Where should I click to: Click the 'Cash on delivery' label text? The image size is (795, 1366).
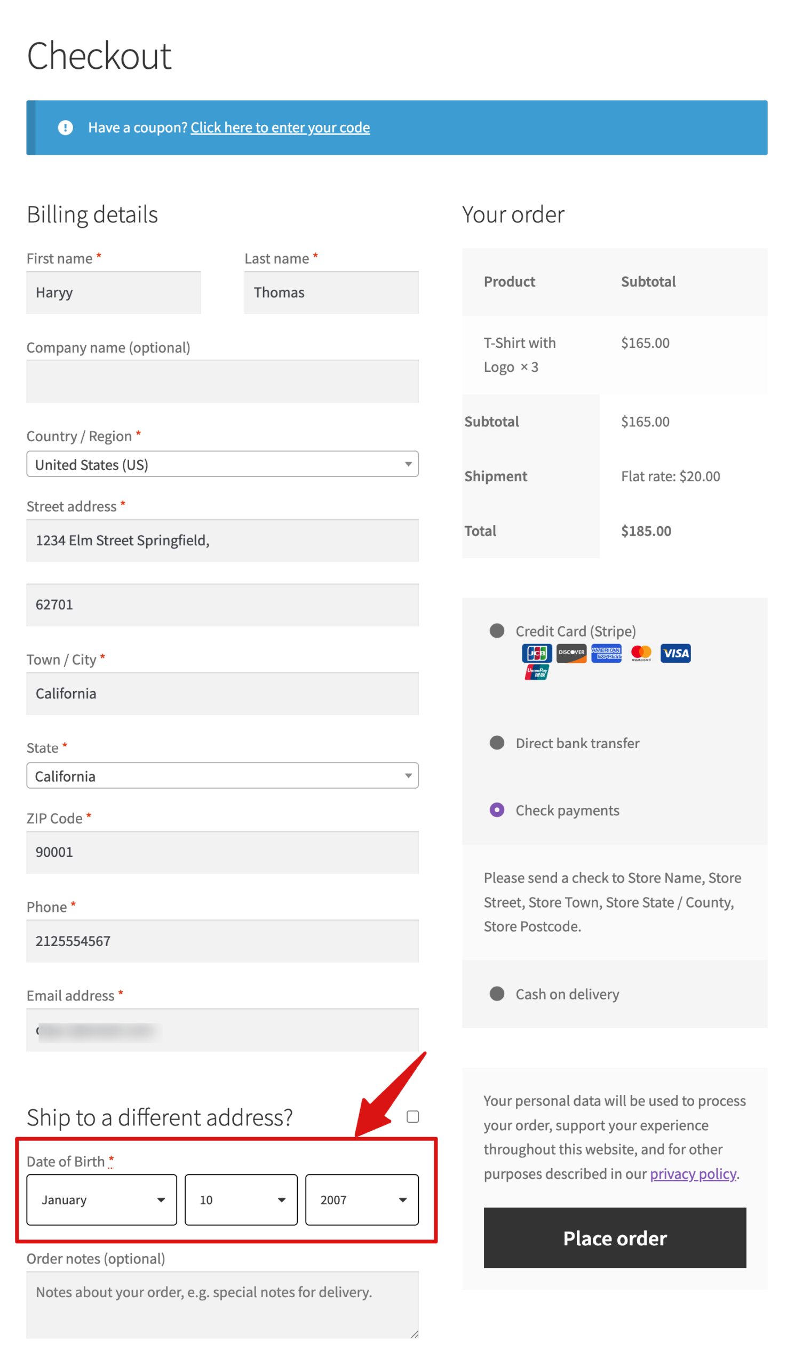tap(567, 994)
